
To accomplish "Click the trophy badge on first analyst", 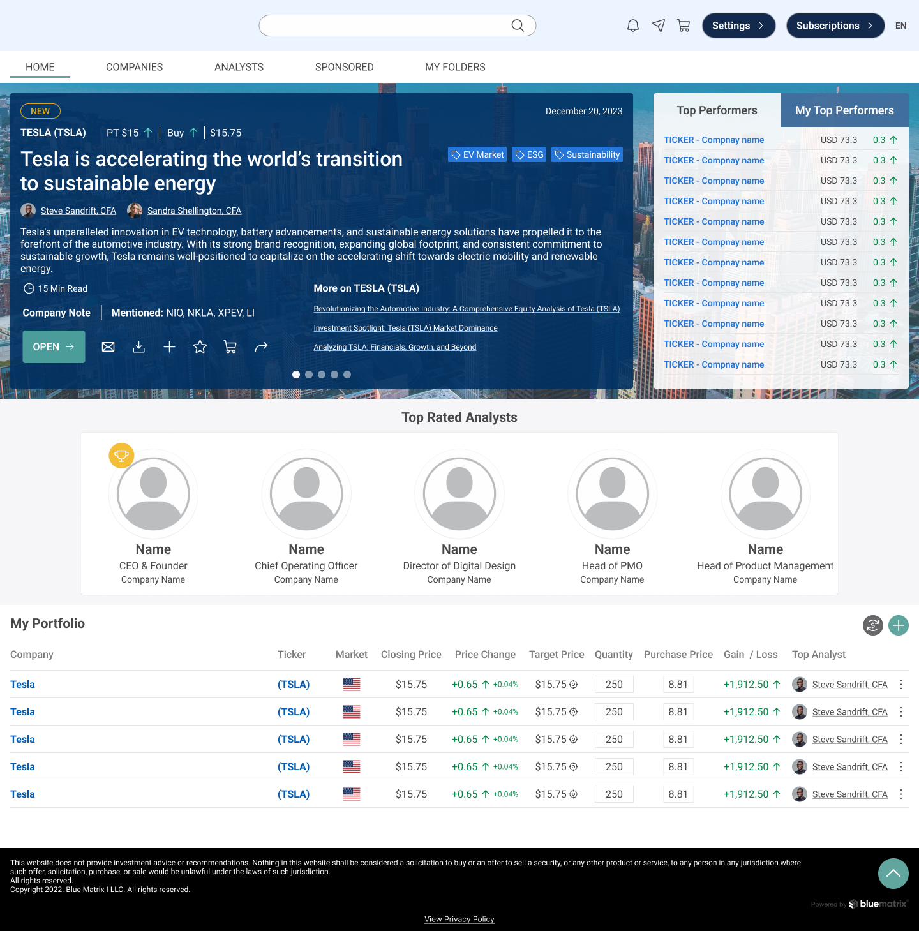I will tap(121, 456).
